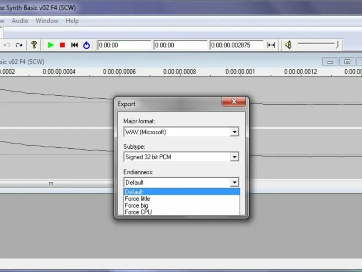The image size is (362, 272).
Task: Minimize the inner waveform document window
Action: point(330,62)
